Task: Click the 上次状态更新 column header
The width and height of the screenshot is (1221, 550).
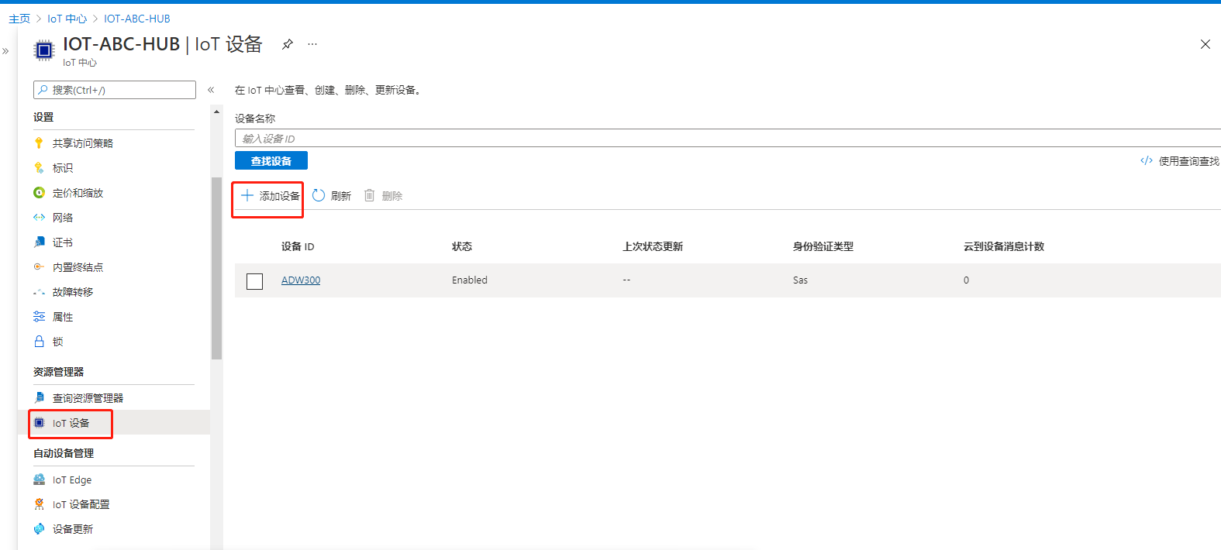Action: tap(653, 246)
